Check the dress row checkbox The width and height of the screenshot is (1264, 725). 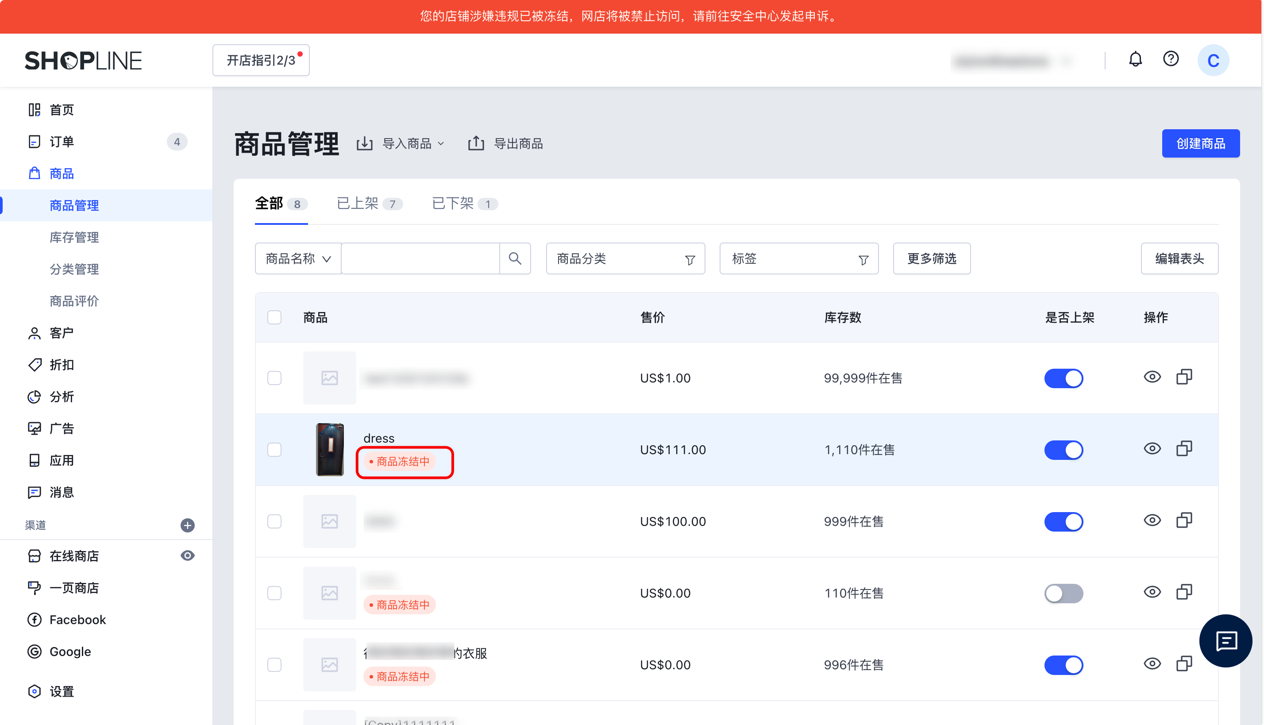coord(274,450)
